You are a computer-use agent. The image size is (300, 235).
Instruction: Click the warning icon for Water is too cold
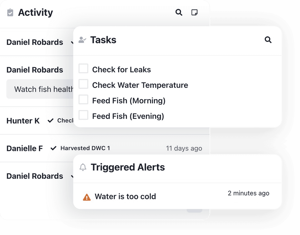(87, 196)
